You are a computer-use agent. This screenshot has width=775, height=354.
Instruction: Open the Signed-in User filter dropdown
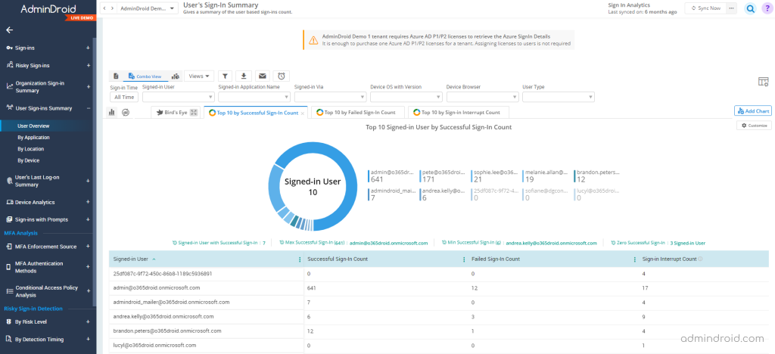point(178,98)
